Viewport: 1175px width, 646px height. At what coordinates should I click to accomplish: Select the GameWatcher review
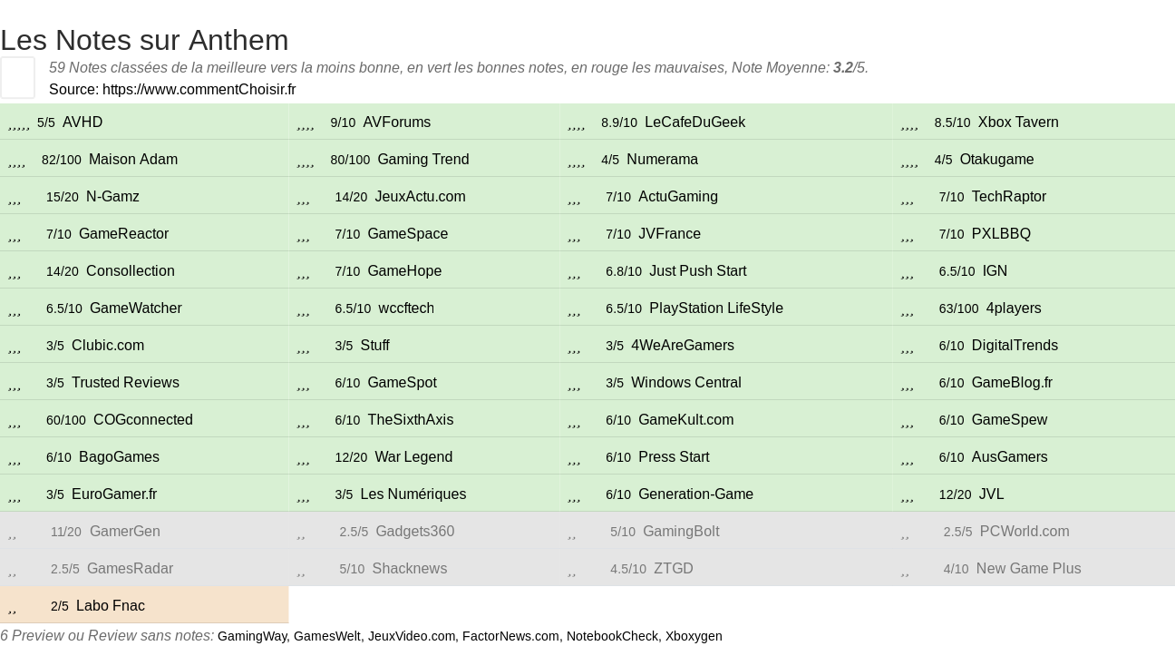[x=136, y=308]
